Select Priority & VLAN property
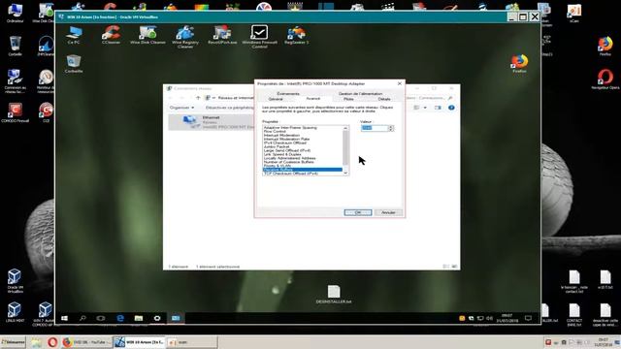The height and width of the screenshot is (349, 621). [x=303, y=166]
